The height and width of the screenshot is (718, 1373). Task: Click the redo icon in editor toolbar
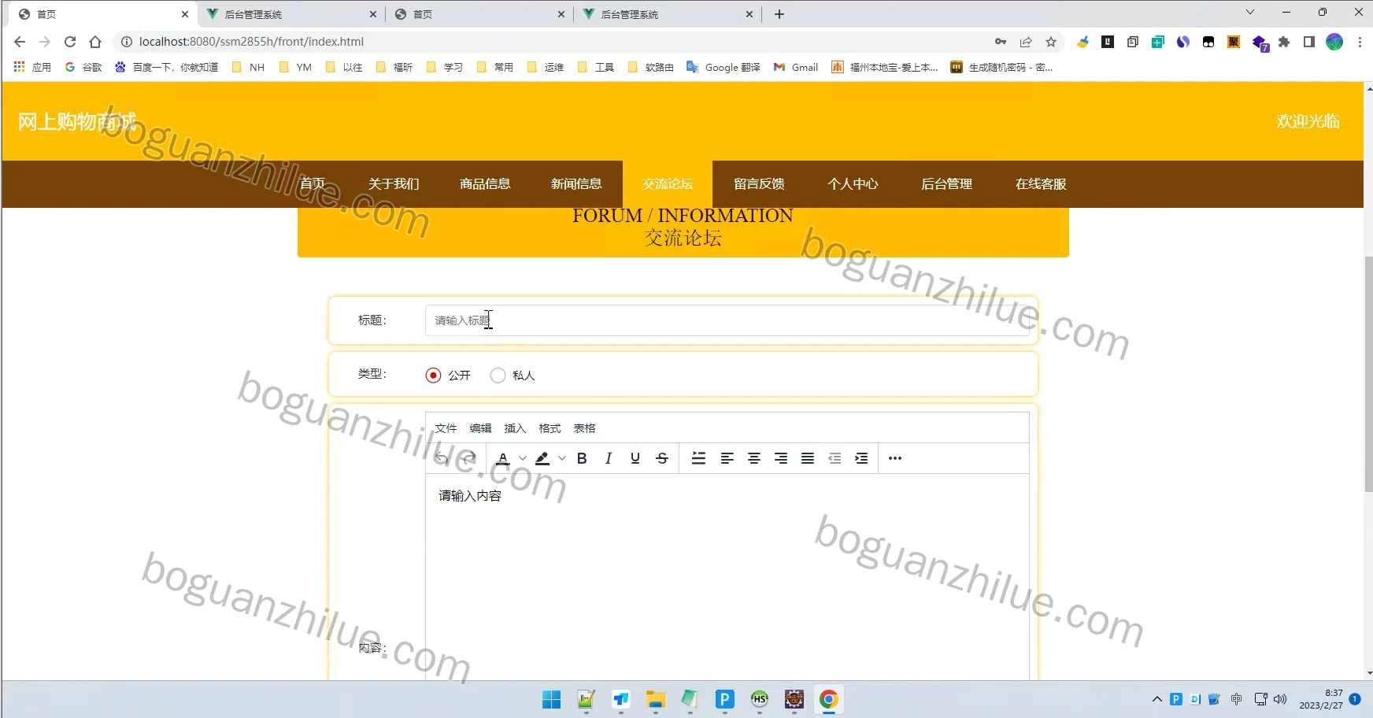(x=469, y=458)
